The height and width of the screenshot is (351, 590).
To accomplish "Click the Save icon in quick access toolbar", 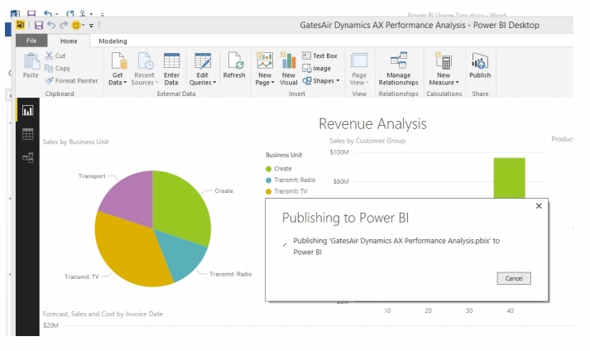I will (x=38, y=26).
